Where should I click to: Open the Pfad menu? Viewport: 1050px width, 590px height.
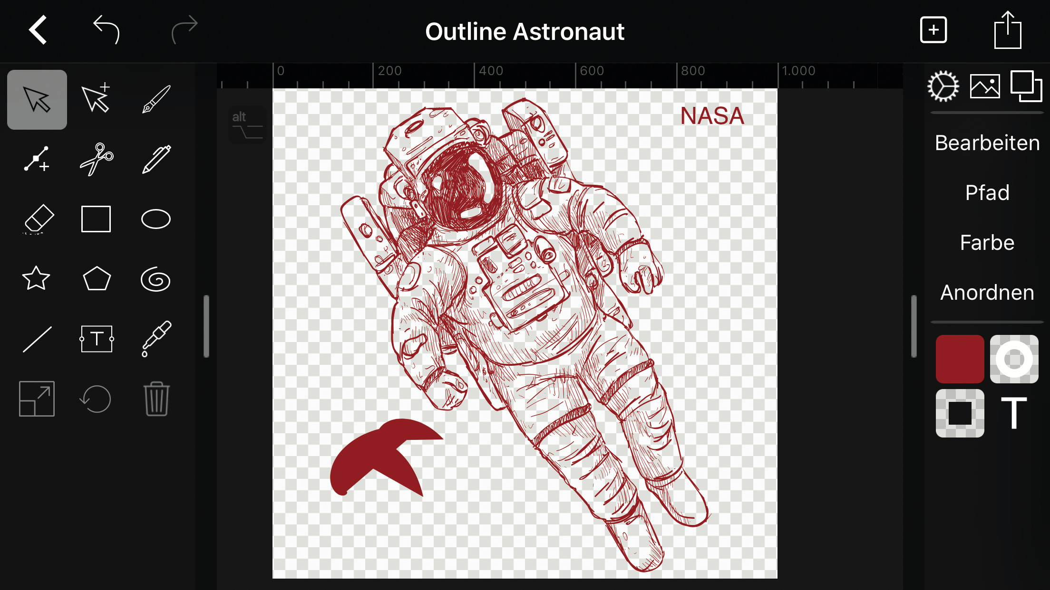(x=987, y=193)
